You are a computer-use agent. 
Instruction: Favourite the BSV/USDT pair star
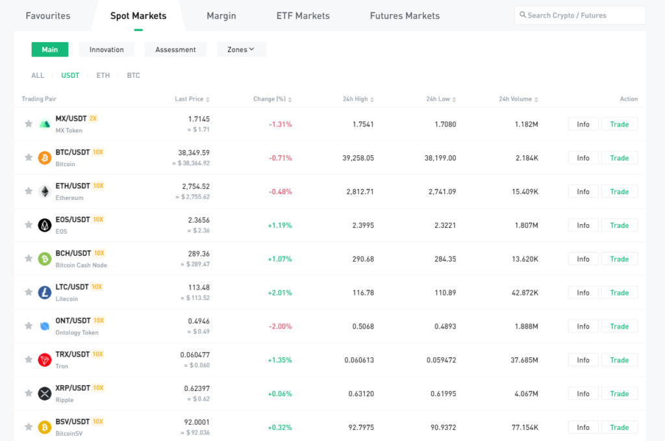[x=29, y=427]
